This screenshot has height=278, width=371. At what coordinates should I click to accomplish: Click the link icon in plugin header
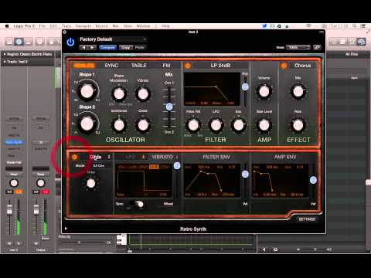coord(317,47)
